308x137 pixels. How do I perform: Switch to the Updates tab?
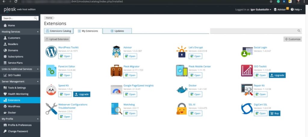(x=117, y=31)
